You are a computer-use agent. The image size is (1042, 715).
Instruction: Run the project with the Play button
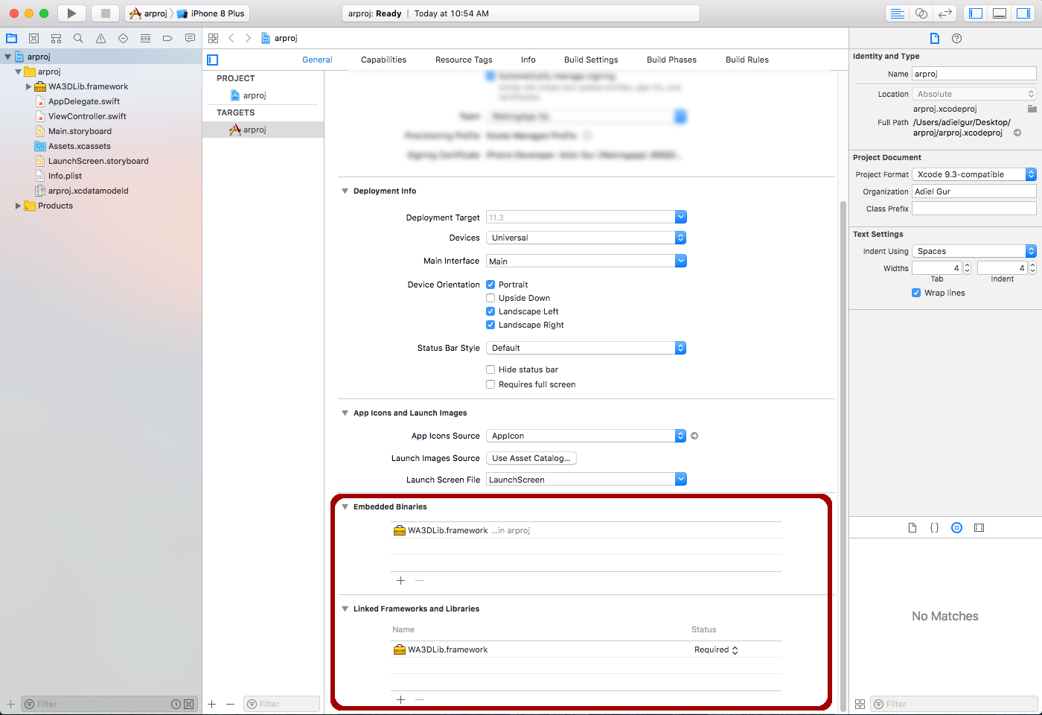71,13
